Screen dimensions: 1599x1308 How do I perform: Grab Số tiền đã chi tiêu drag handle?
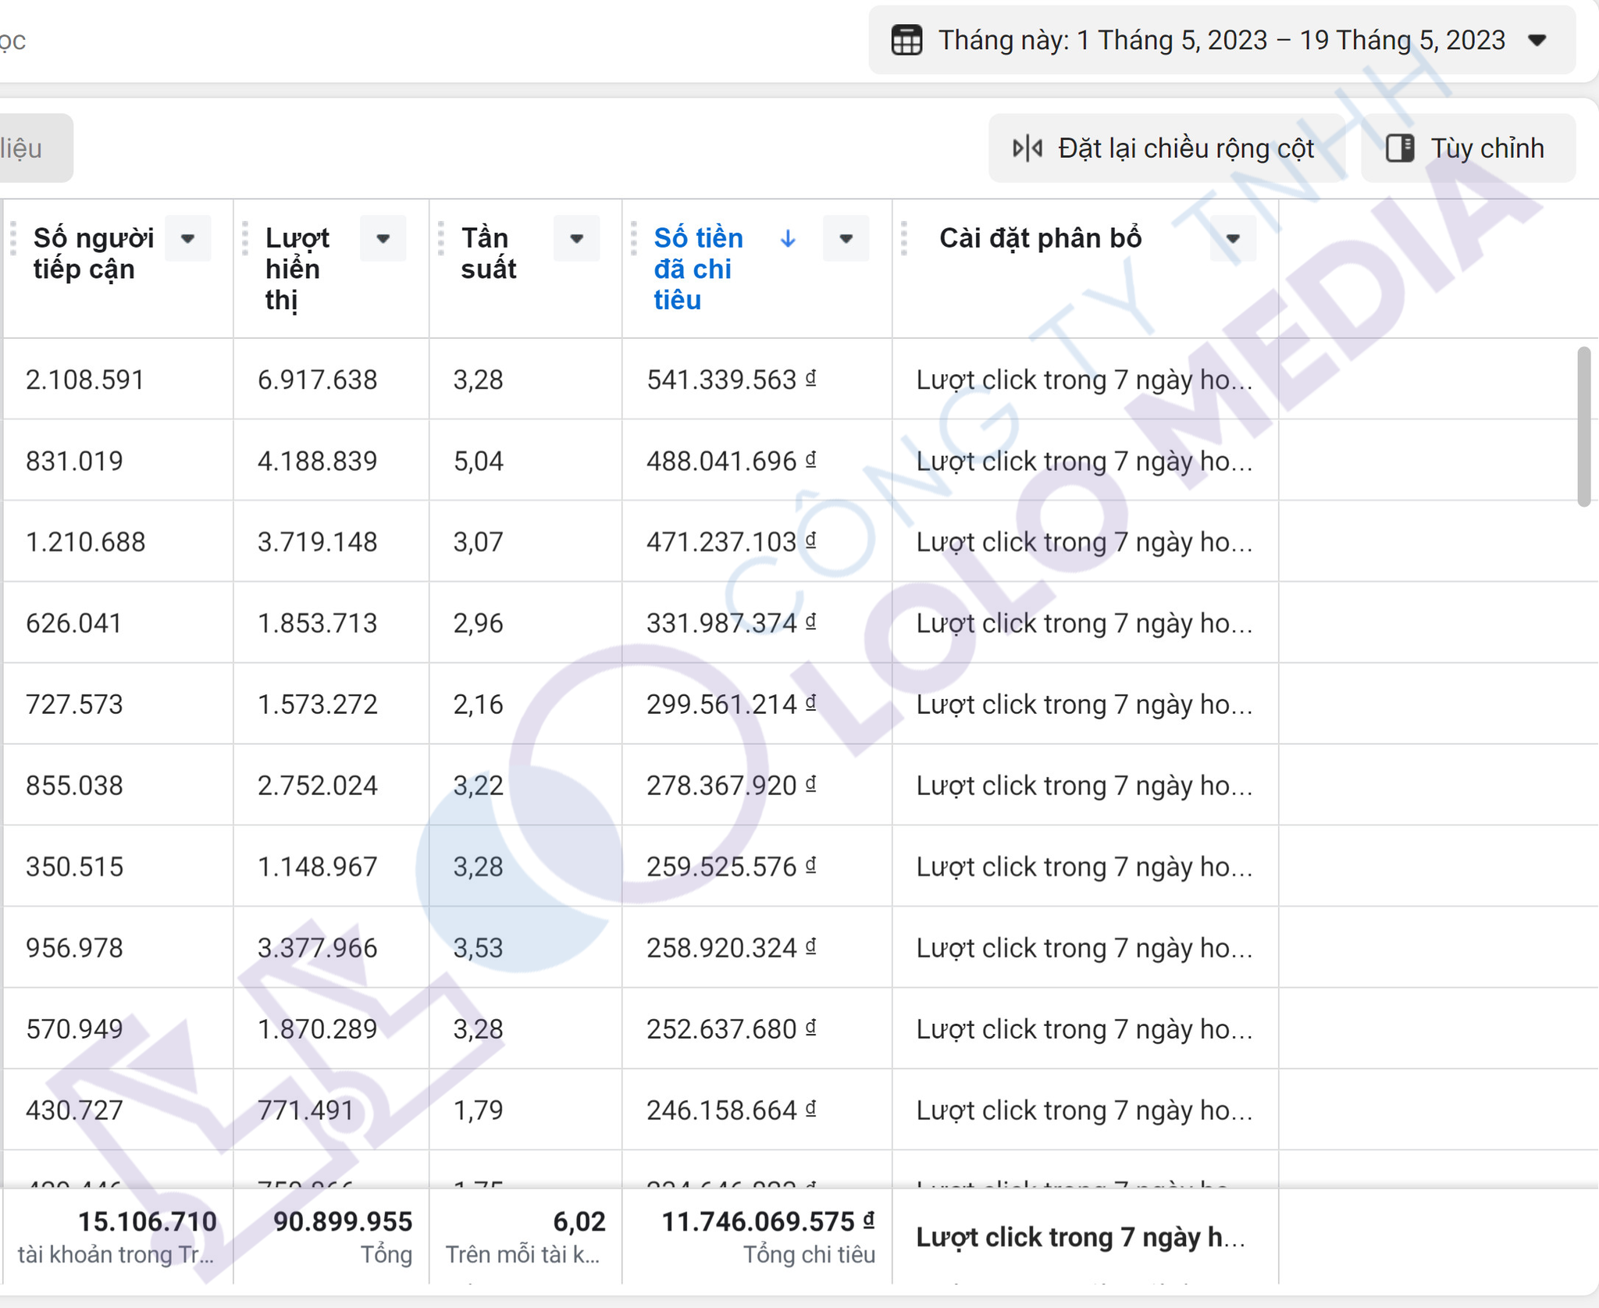(634, 238)
